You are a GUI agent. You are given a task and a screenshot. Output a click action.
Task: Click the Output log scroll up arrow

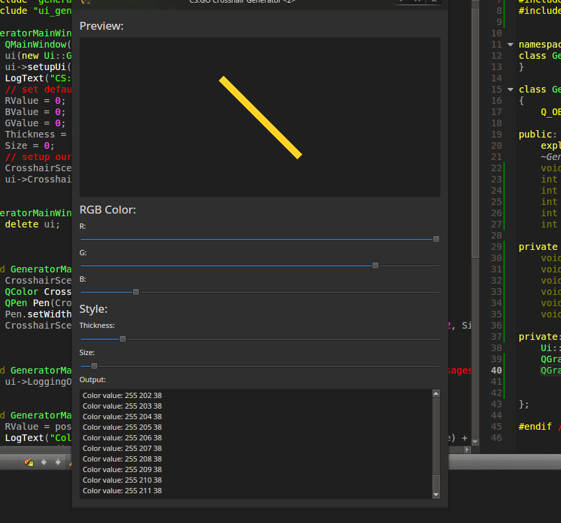[436, 393]
